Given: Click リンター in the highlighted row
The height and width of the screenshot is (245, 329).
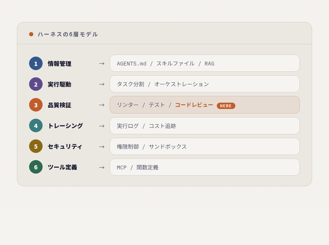Looking at the screenshot, I should [128, 105].
